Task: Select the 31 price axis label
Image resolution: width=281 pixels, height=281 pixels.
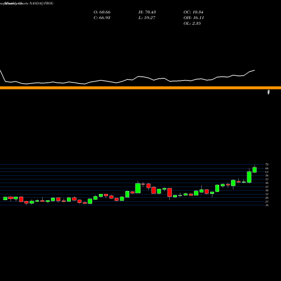Action: click(x=267, y=194)
